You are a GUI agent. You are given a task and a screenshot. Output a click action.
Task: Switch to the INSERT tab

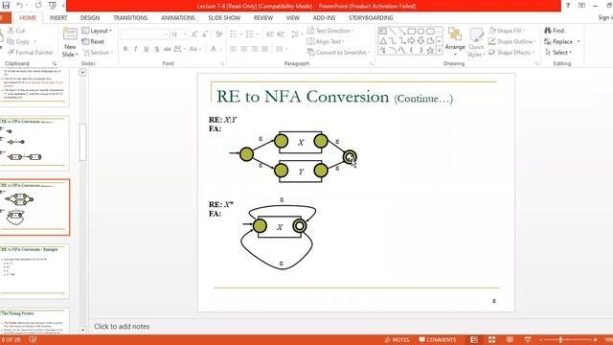point(58,17)
